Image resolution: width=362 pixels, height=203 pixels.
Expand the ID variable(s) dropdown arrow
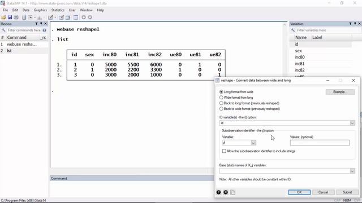[x=352, y=123]
